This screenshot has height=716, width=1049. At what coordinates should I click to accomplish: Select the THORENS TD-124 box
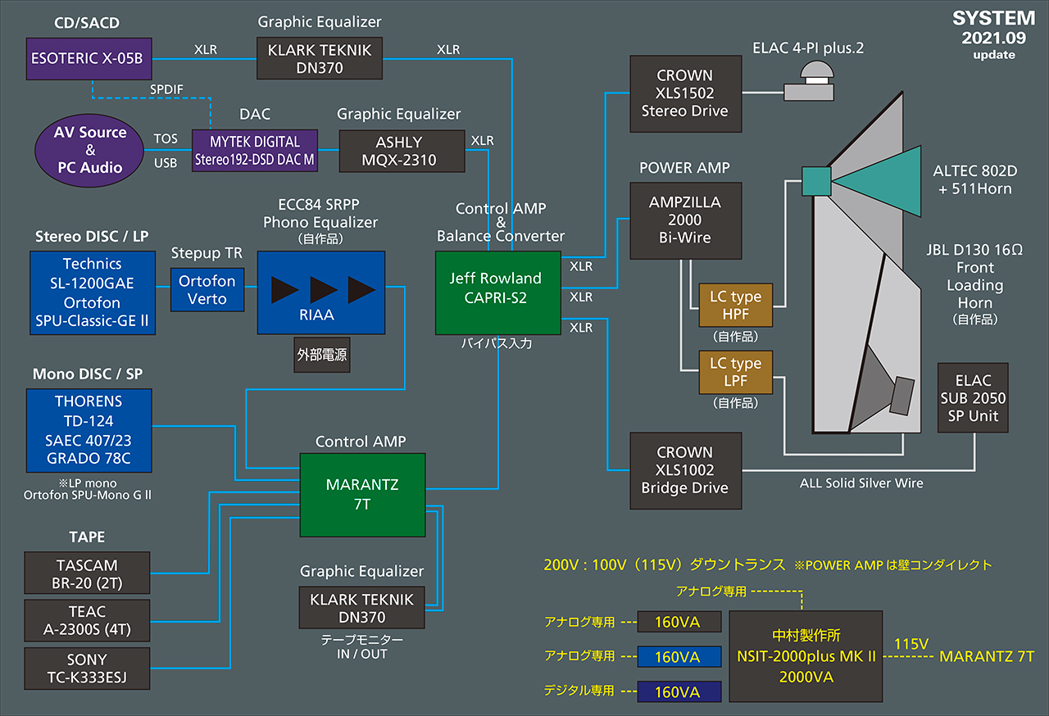(89, 430)
